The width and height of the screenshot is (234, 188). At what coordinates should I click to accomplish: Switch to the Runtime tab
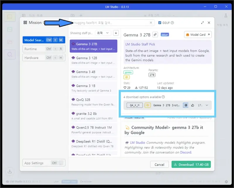point(44,49)
